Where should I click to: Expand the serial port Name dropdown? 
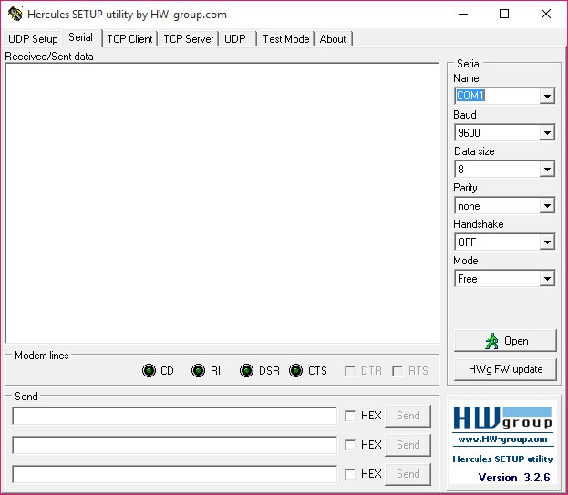point(547,96)
